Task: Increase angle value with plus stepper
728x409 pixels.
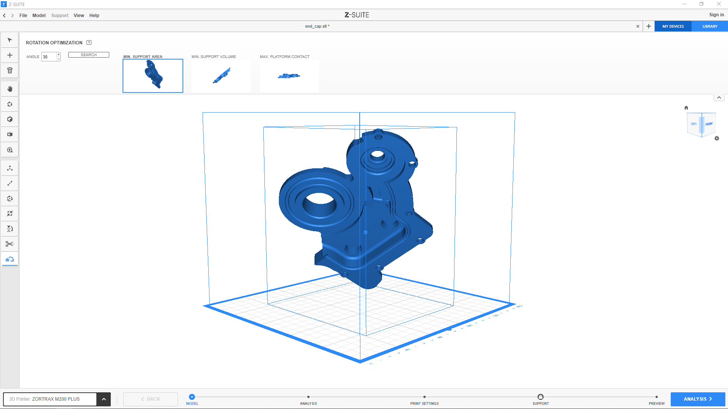Action: (x=58, y=55)
